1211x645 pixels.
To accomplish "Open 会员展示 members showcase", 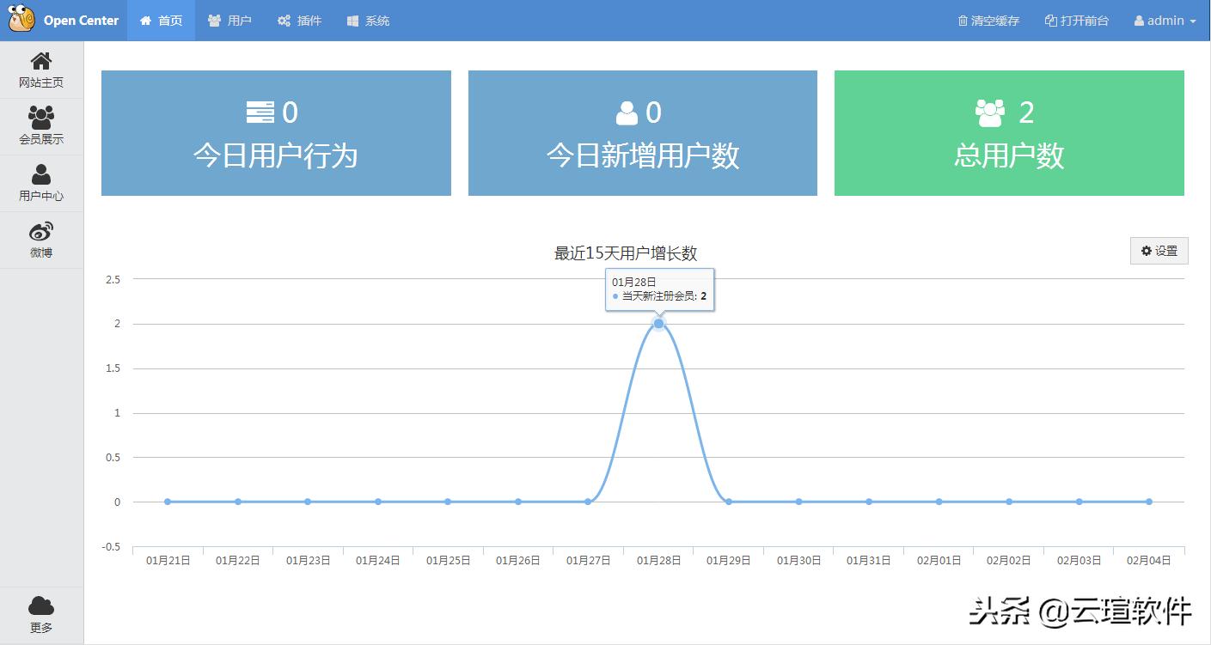I will (41, 126).
